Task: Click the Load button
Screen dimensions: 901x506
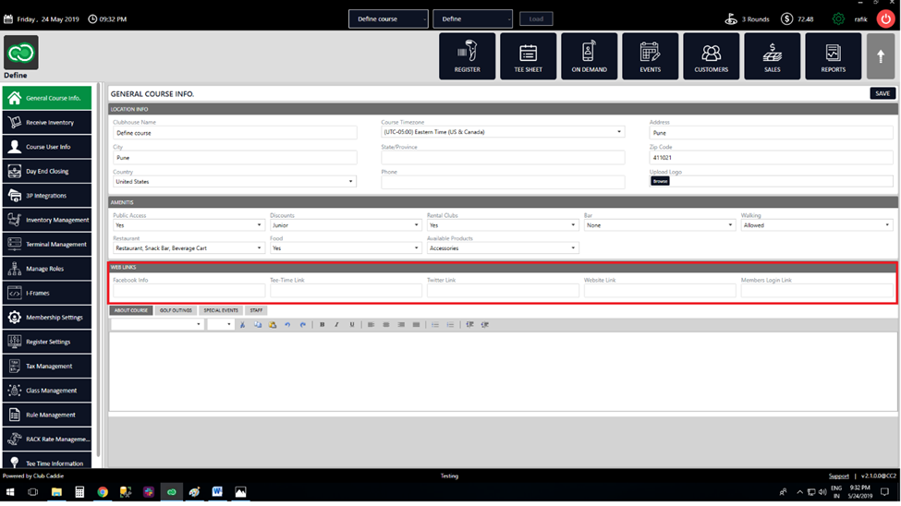Action: click(536, 19)
